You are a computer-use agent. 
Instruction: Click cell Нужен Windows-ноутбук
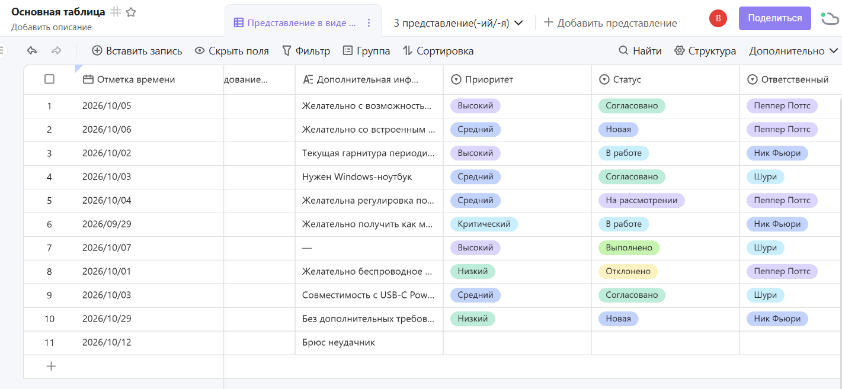coord(369,177)
